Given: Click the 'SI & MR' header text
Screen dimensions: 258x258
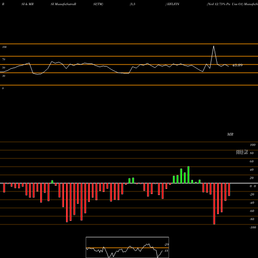Looking at the screenshot, I should (x=27, y=4).
